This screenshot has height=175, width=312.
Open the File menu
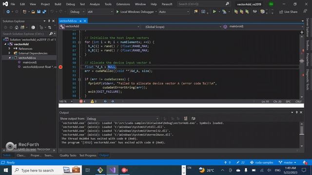(13, 4)
